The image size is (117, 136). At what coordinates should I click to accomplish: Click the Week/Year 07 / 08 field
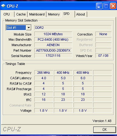103,56
